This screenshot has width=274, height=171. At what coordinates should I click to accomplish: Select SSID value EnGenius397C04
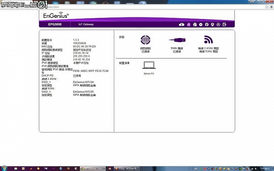pyautogui.click(x=83, y=82)
